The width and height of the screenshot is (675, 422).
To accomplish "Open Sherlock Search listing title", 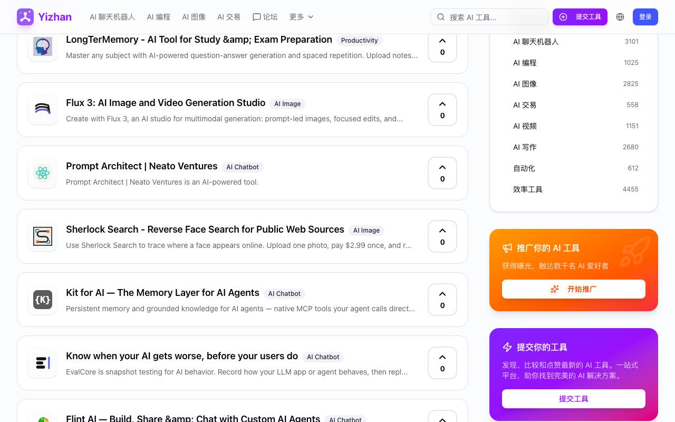I will pyautogui.click(x=205, y=229).
